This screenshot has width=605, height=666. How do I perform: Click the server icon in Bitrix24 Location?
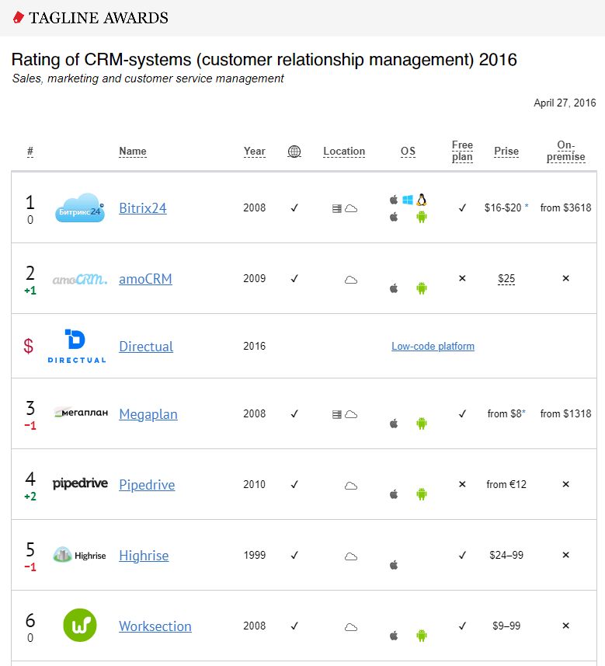point(337,208)
